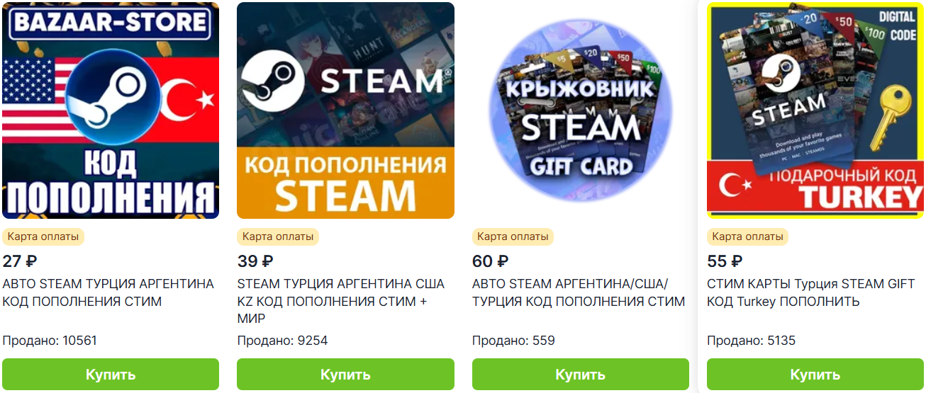Screen dimensions: 926x393
Task: Open 'АВТО STEAM АРГЕНТИНА/США/ТУРЦИЯ' title link
Action: (579, 292)
